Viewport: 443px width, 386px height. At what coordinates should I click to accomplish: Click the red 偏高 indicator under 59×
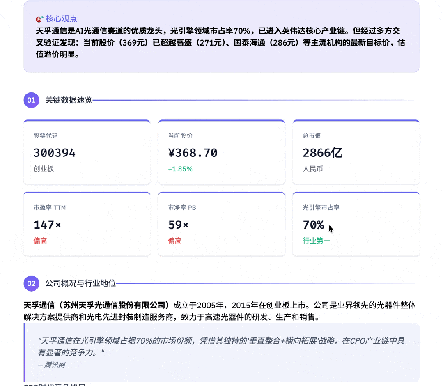click(x=175, y=241)
